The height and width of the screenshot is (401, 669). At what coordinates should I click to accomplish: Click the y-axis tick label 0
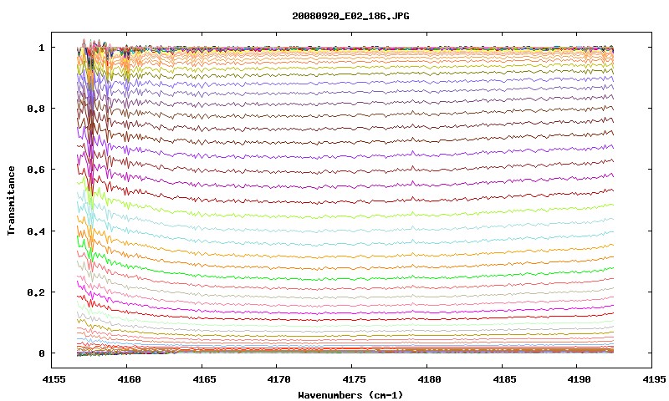coord(41,353)
